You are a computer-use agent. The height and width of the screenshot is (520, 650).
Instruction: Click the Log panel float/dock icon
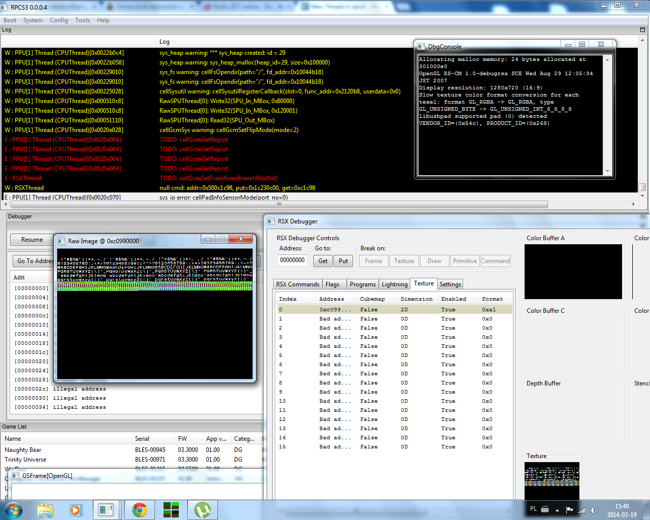click(x=642, y=30)
